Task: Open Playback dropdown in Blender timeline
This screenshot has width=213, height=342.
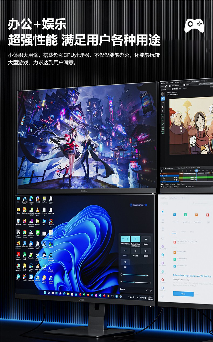Action: coord(167,184)
